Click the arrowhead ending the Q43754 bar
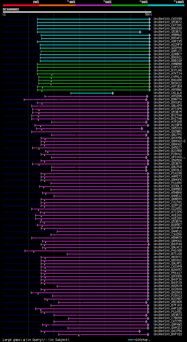Screen dimensions: 187x342 point(140,331)
